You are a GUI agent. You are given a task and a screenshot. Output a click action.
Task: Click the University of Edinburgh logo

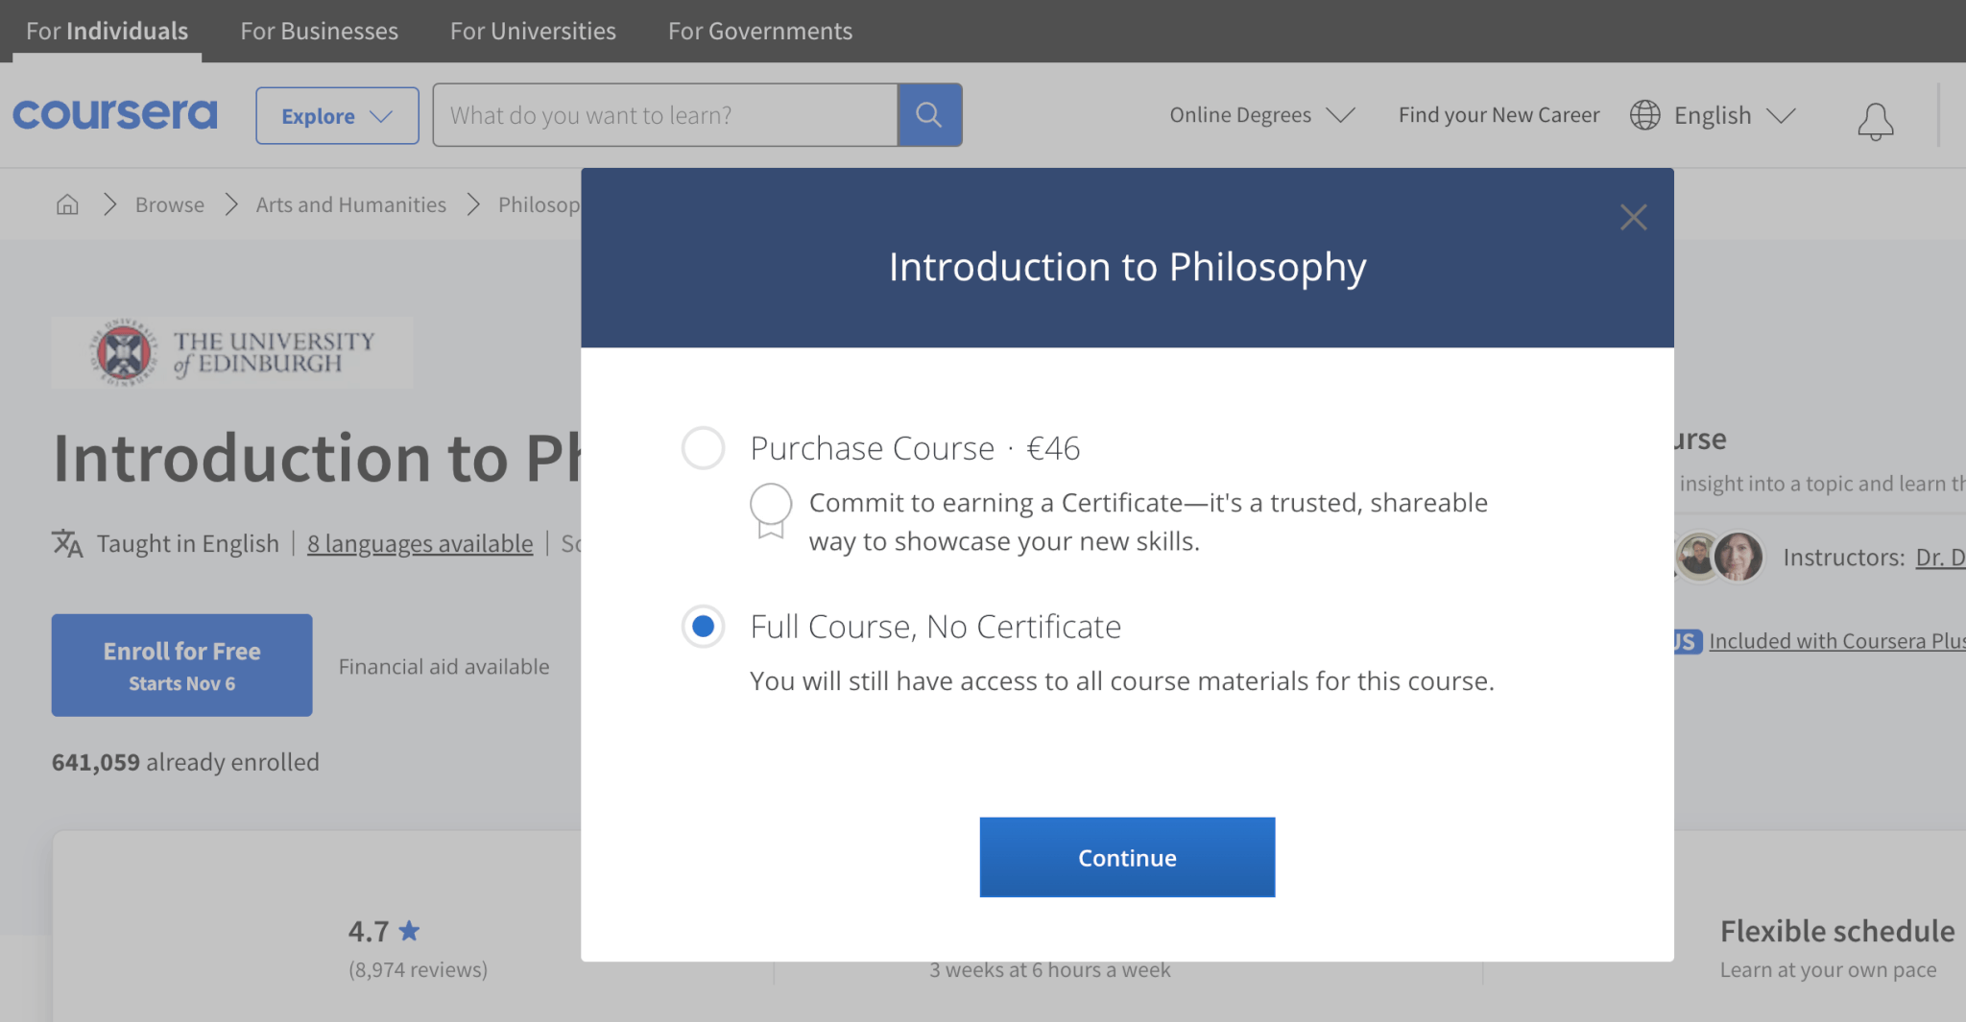[x=231, y=353]
